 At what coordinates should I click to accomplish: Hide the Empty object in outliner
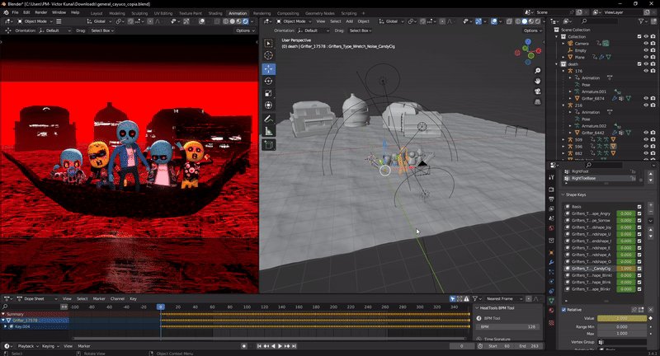click(x=646, y=50)
